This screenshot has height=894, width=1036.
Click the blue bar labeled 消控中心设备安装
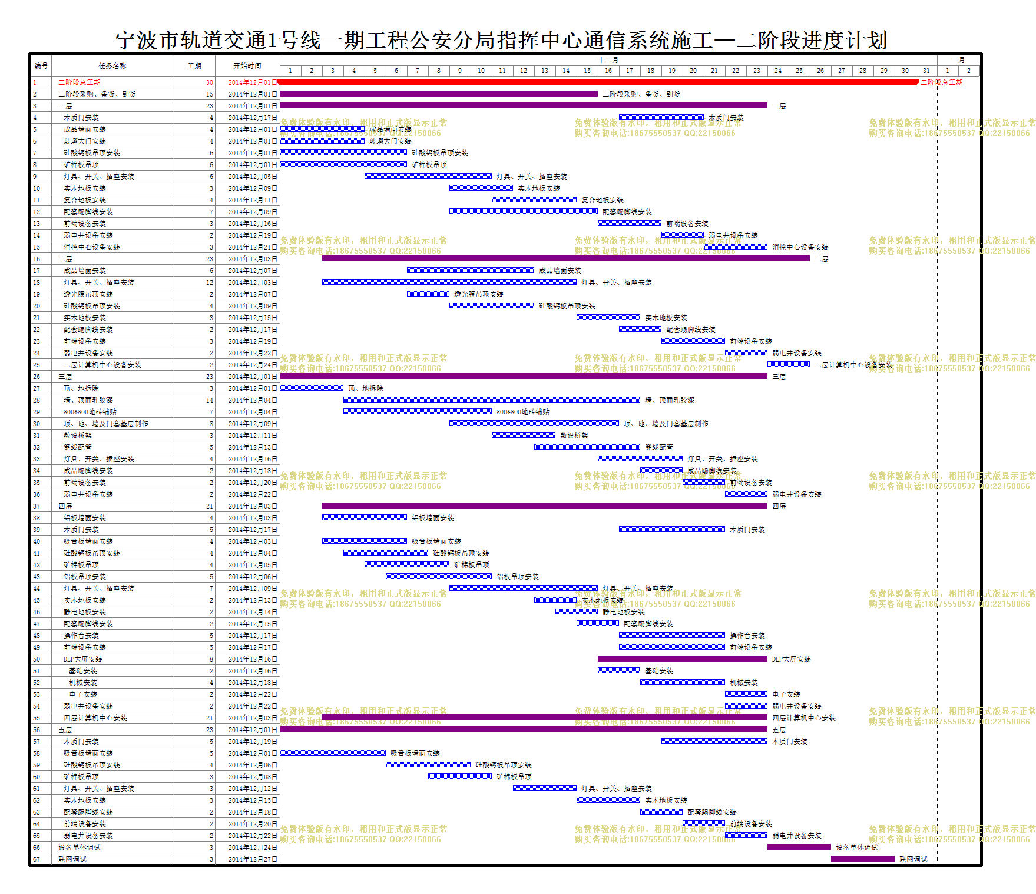click(x=736, y=247)
